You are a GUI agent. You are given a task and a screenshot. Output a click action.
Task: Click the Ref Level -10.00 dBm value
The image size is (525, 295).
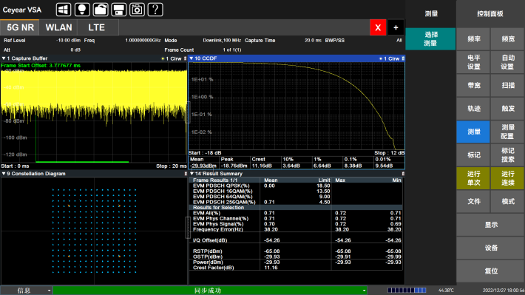(68, 40)
